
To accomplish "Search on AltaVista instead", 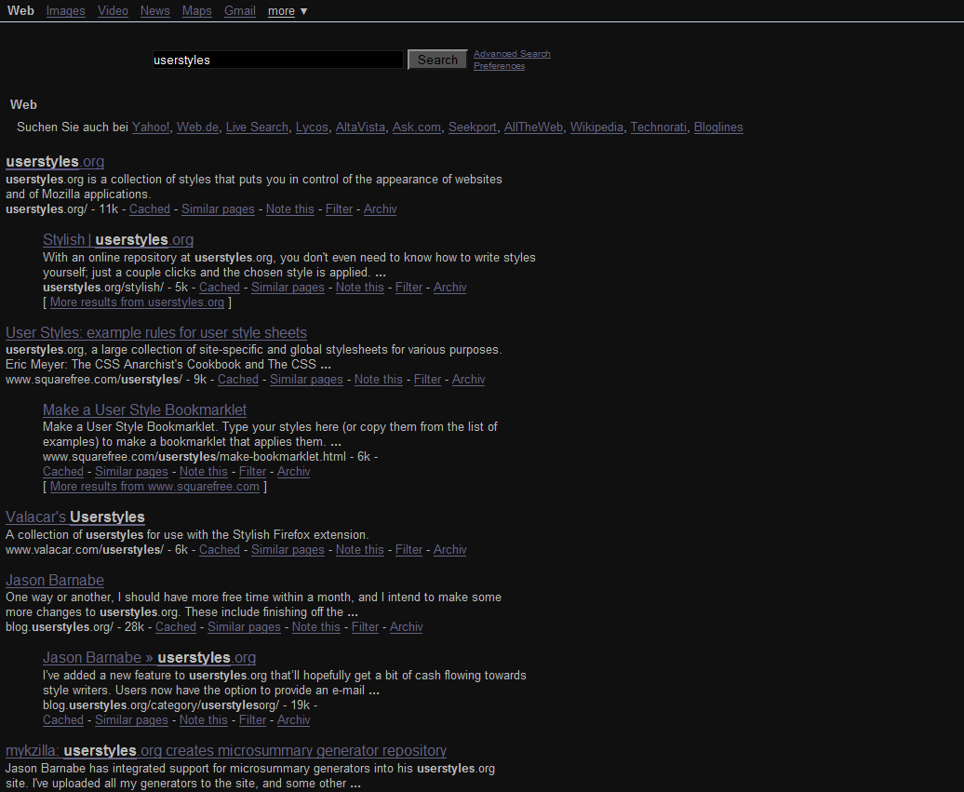I will (x=360, y=127).
